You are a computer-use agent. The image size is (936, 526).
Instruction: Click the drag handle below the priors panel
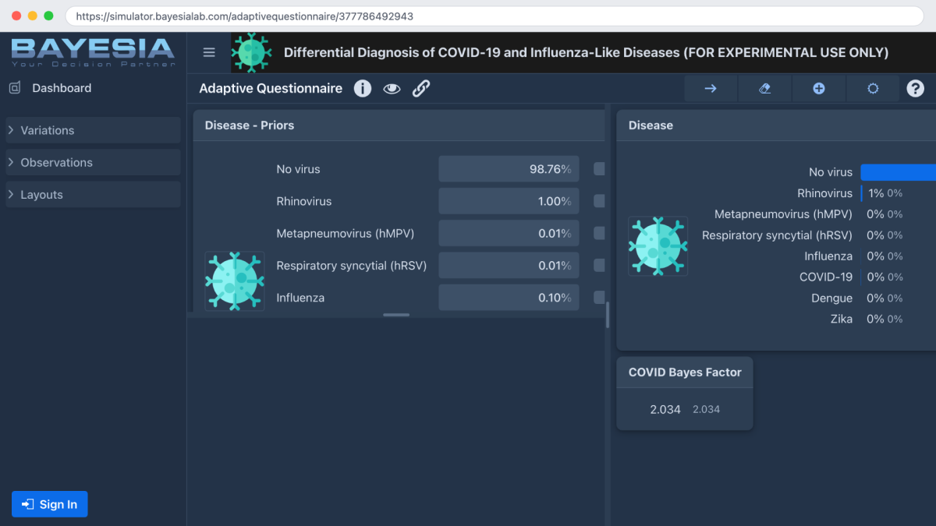tap(396, 315)
